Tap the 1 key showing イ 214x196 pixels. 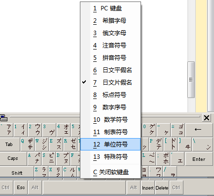(20, 130)
